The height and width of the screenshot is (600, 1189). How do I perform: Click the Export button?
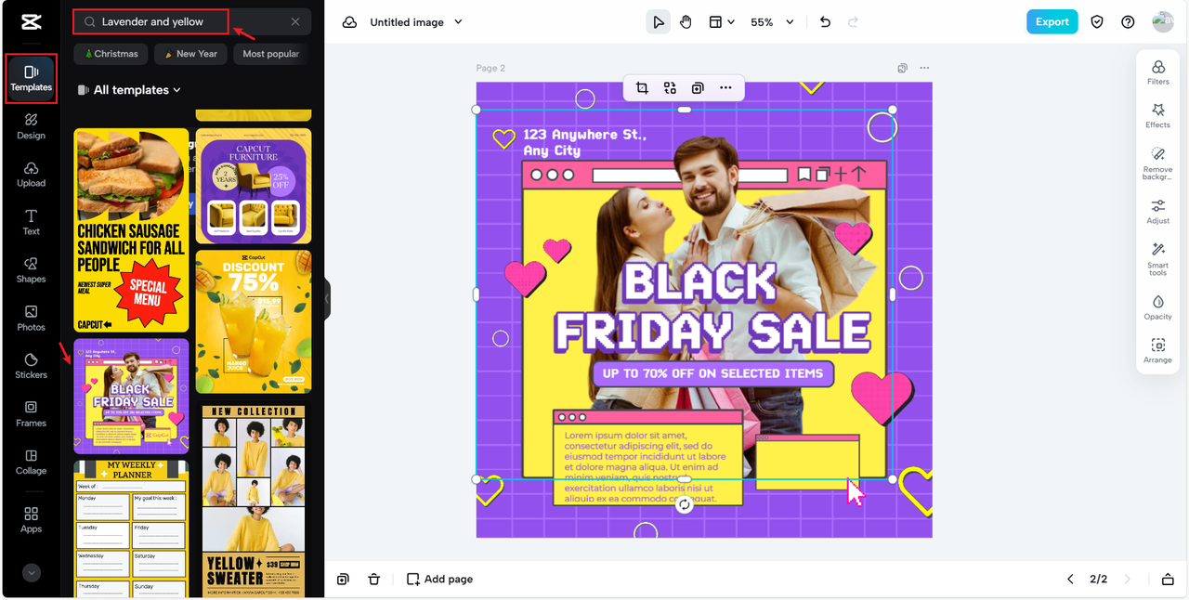1052,22
